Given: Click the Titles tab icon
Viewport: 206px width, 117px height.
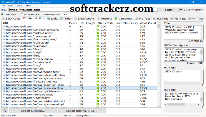Looking at the screenshot, I should click(62, 18).
